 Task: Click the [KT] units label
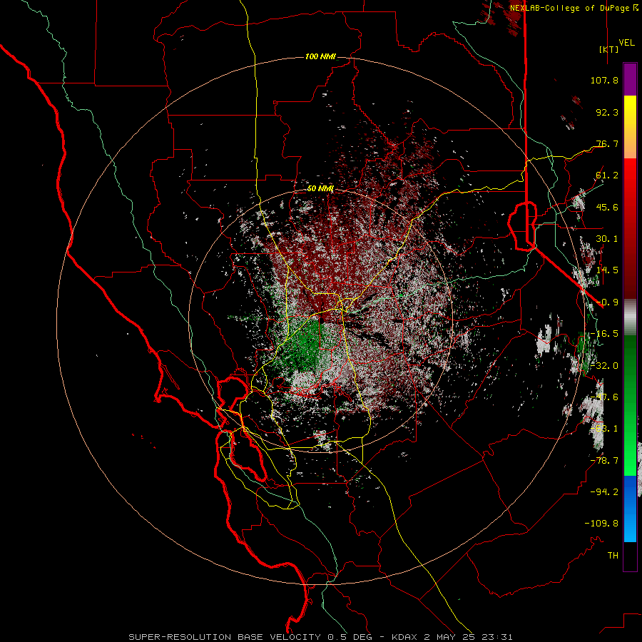(x=608, y=49)
